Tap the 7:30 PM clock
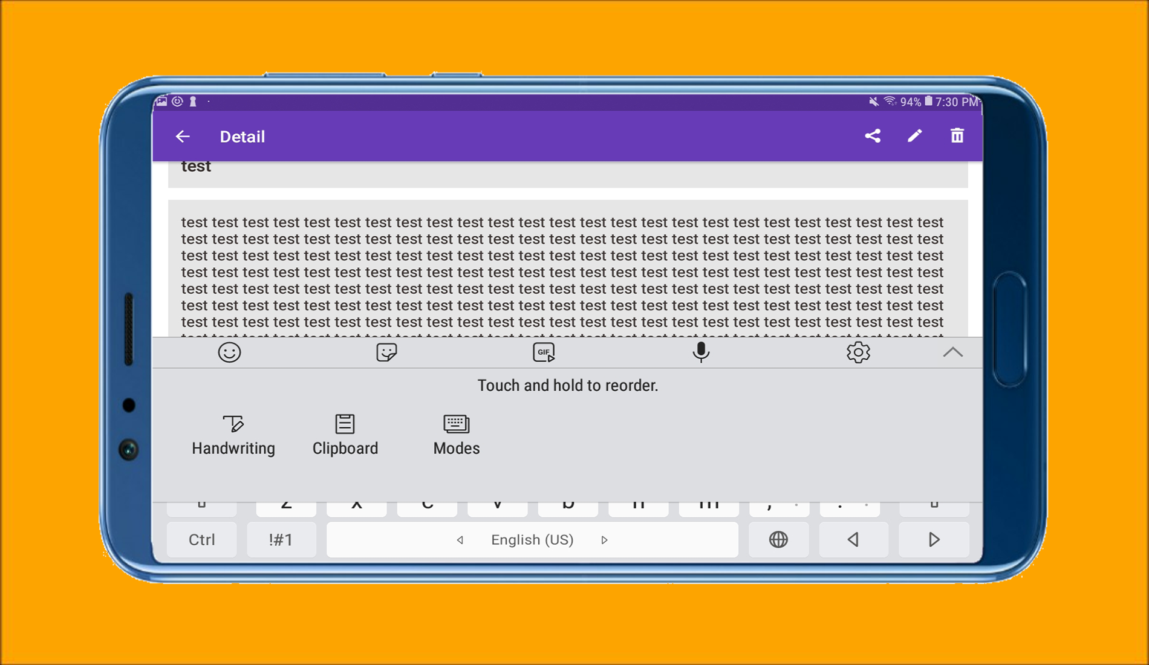The image size is (1149, 665). (957, 102)
